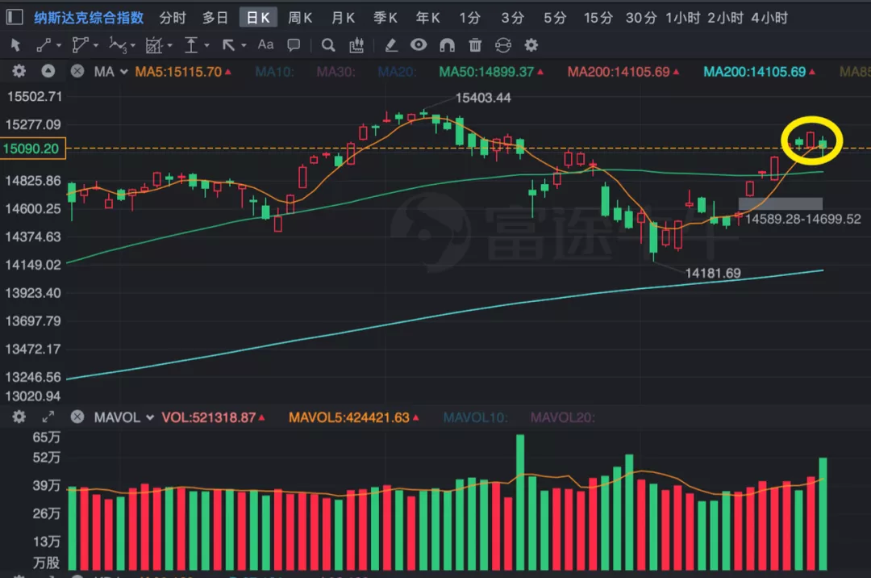Image resolution: width=871 pixels, height=578 pixels.
Task: Switch to 年K yearly chart
Action: coord(428,18)
